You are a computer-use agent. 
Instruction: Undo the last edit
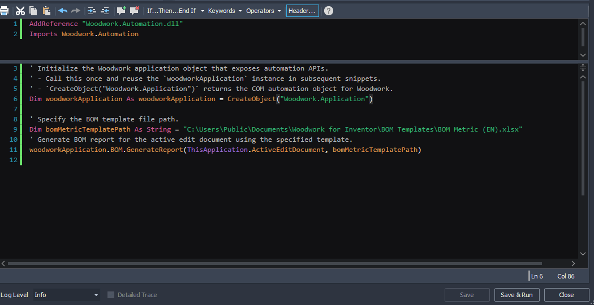coord(63,11)
